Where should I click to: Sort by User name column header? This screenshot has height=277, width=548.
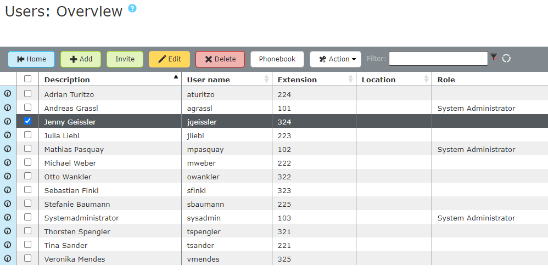point(227,80)
